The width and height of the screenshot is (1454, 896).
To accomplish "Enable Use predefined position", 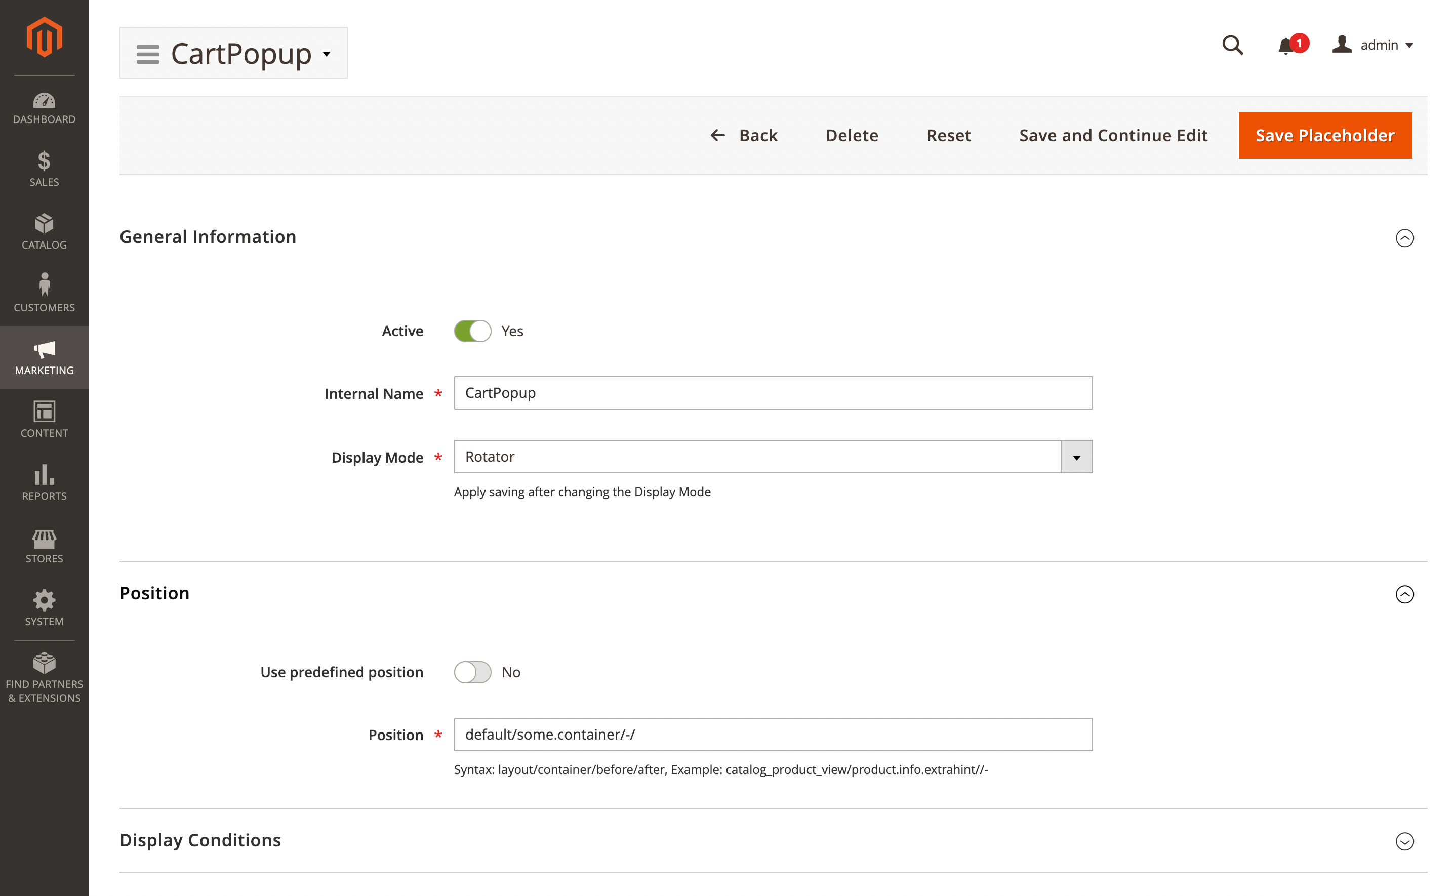I will click(x=472, y=672).
